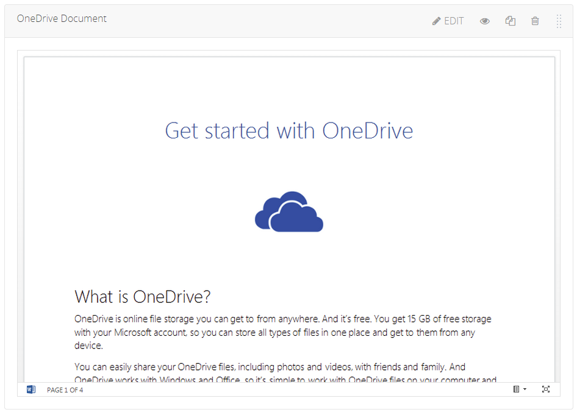Image resolution: width=577 pixels, height=415 pixels.
Task: Toggle the eye preview icon
Action: coord(485,21)
